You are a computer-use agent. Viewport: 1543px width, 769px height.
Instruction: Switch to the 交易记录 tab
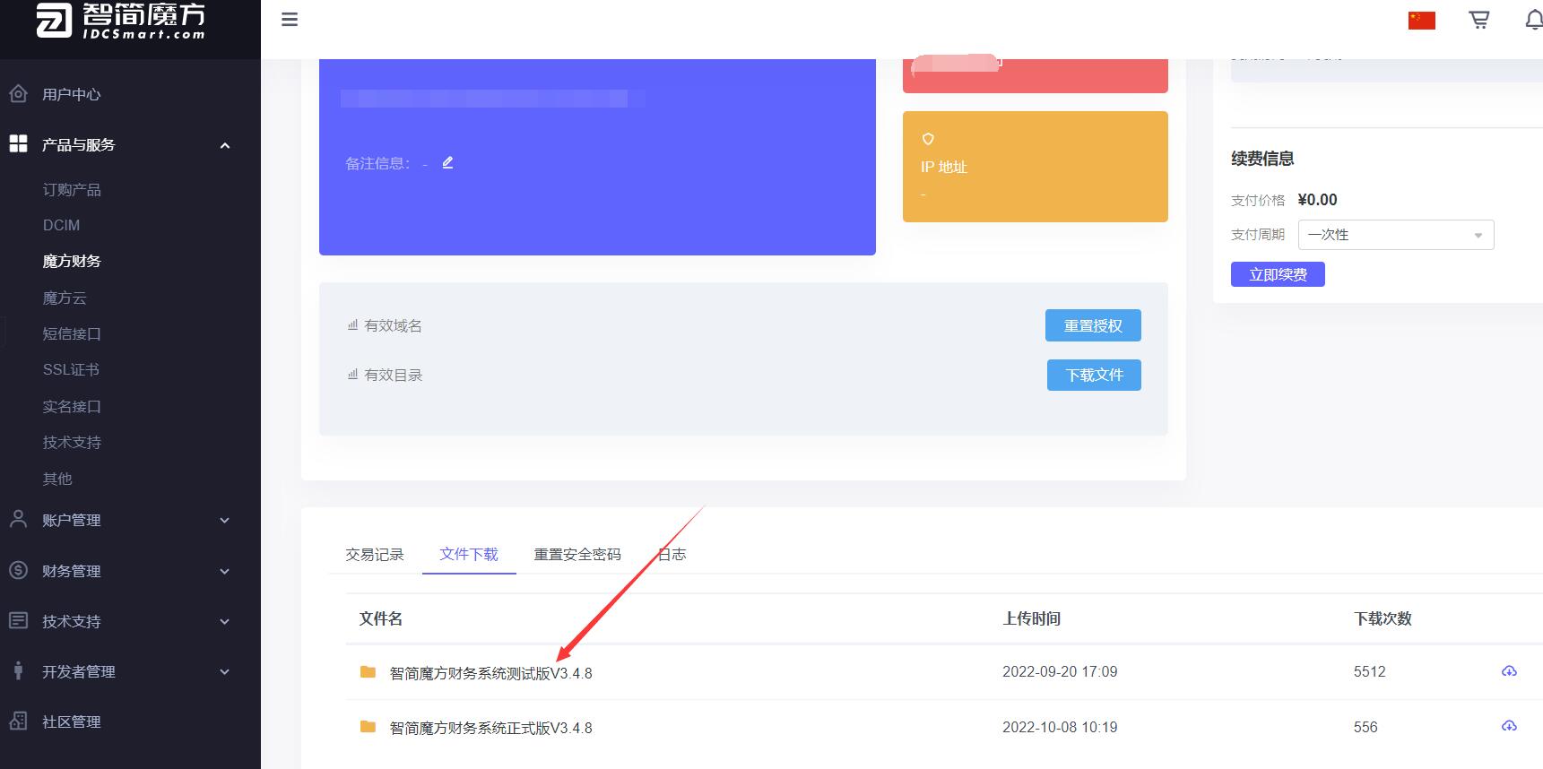coord(375,555)
